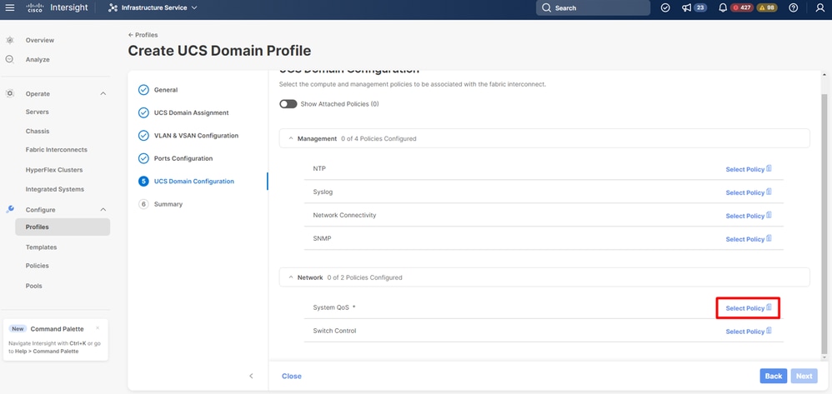This screenshot has height=394, width=832.
Task: Go to the General wizard step
Action: [x=166, y=90]
